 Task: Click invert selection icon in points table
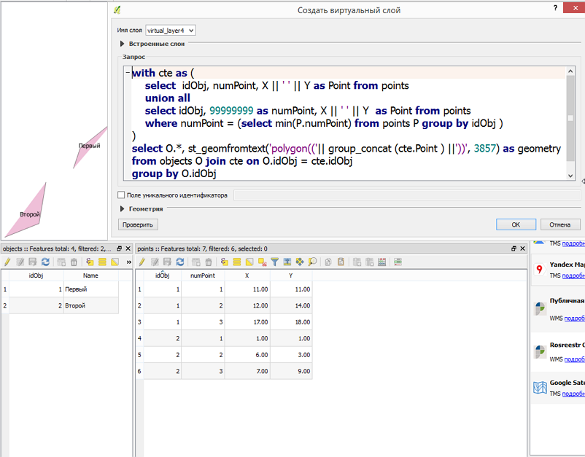[x=249, y=262]
